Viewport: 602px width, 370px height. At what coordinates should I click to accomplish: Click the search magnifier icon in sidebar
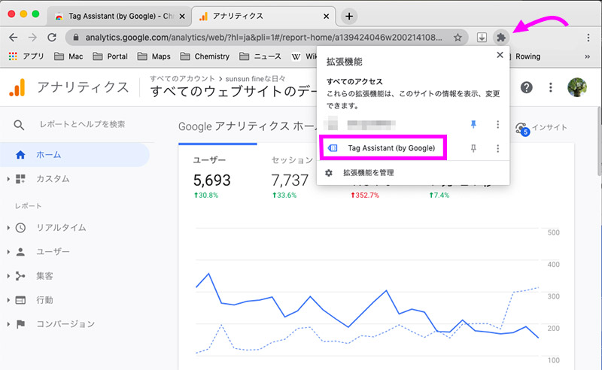19,125
